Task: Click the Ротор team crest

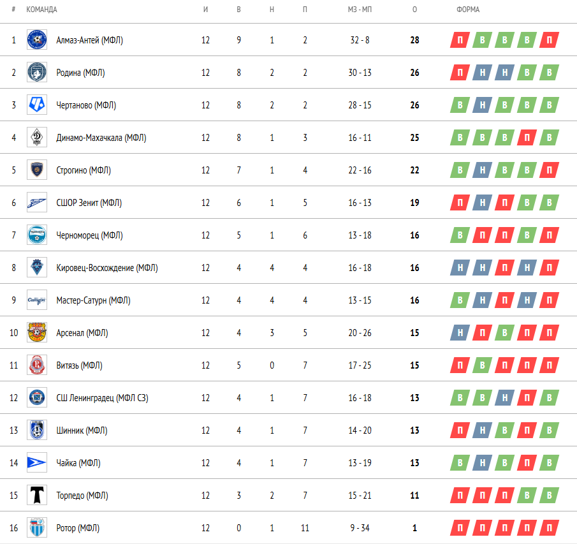Action: tap(37, 527)
